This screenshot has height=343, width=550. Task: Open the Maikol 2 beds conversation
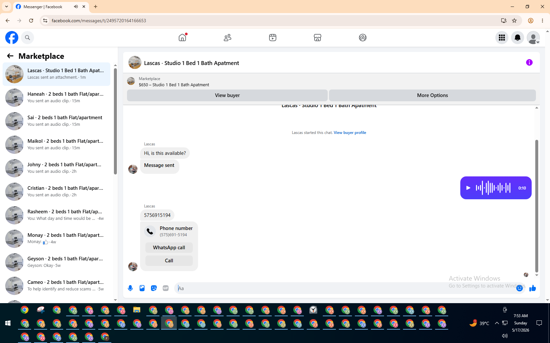(56, 145)
